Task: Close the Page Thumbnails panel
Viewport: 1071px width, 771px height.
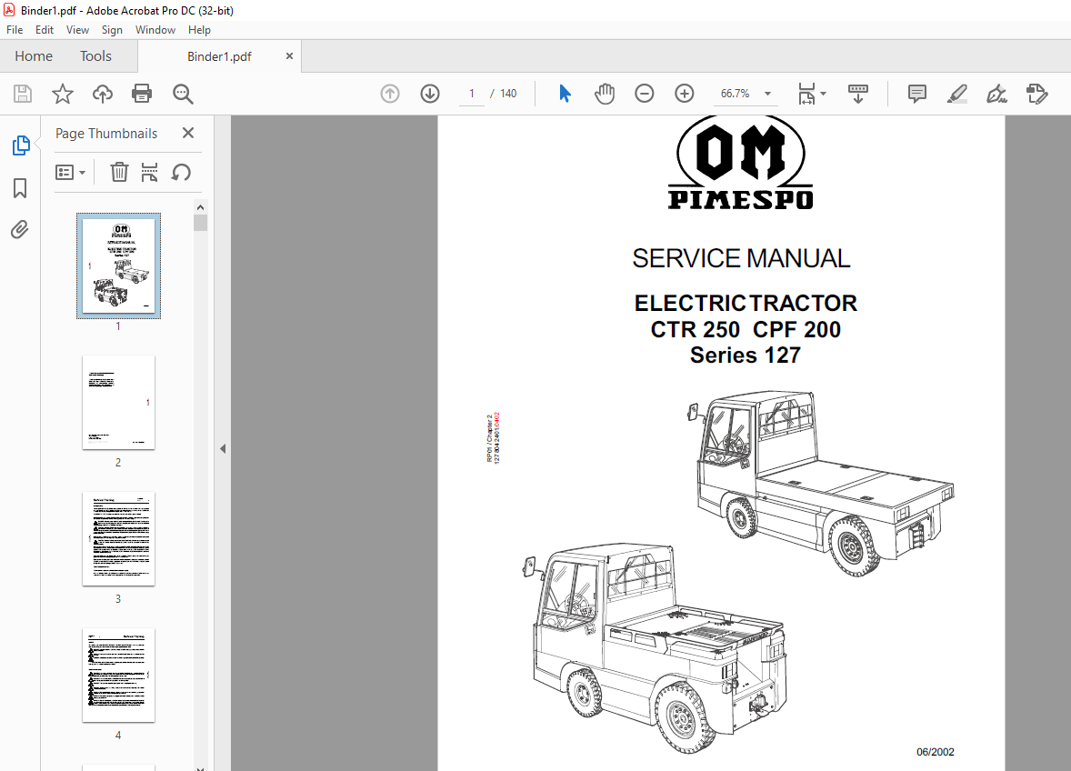Action: tap(188, 133)
